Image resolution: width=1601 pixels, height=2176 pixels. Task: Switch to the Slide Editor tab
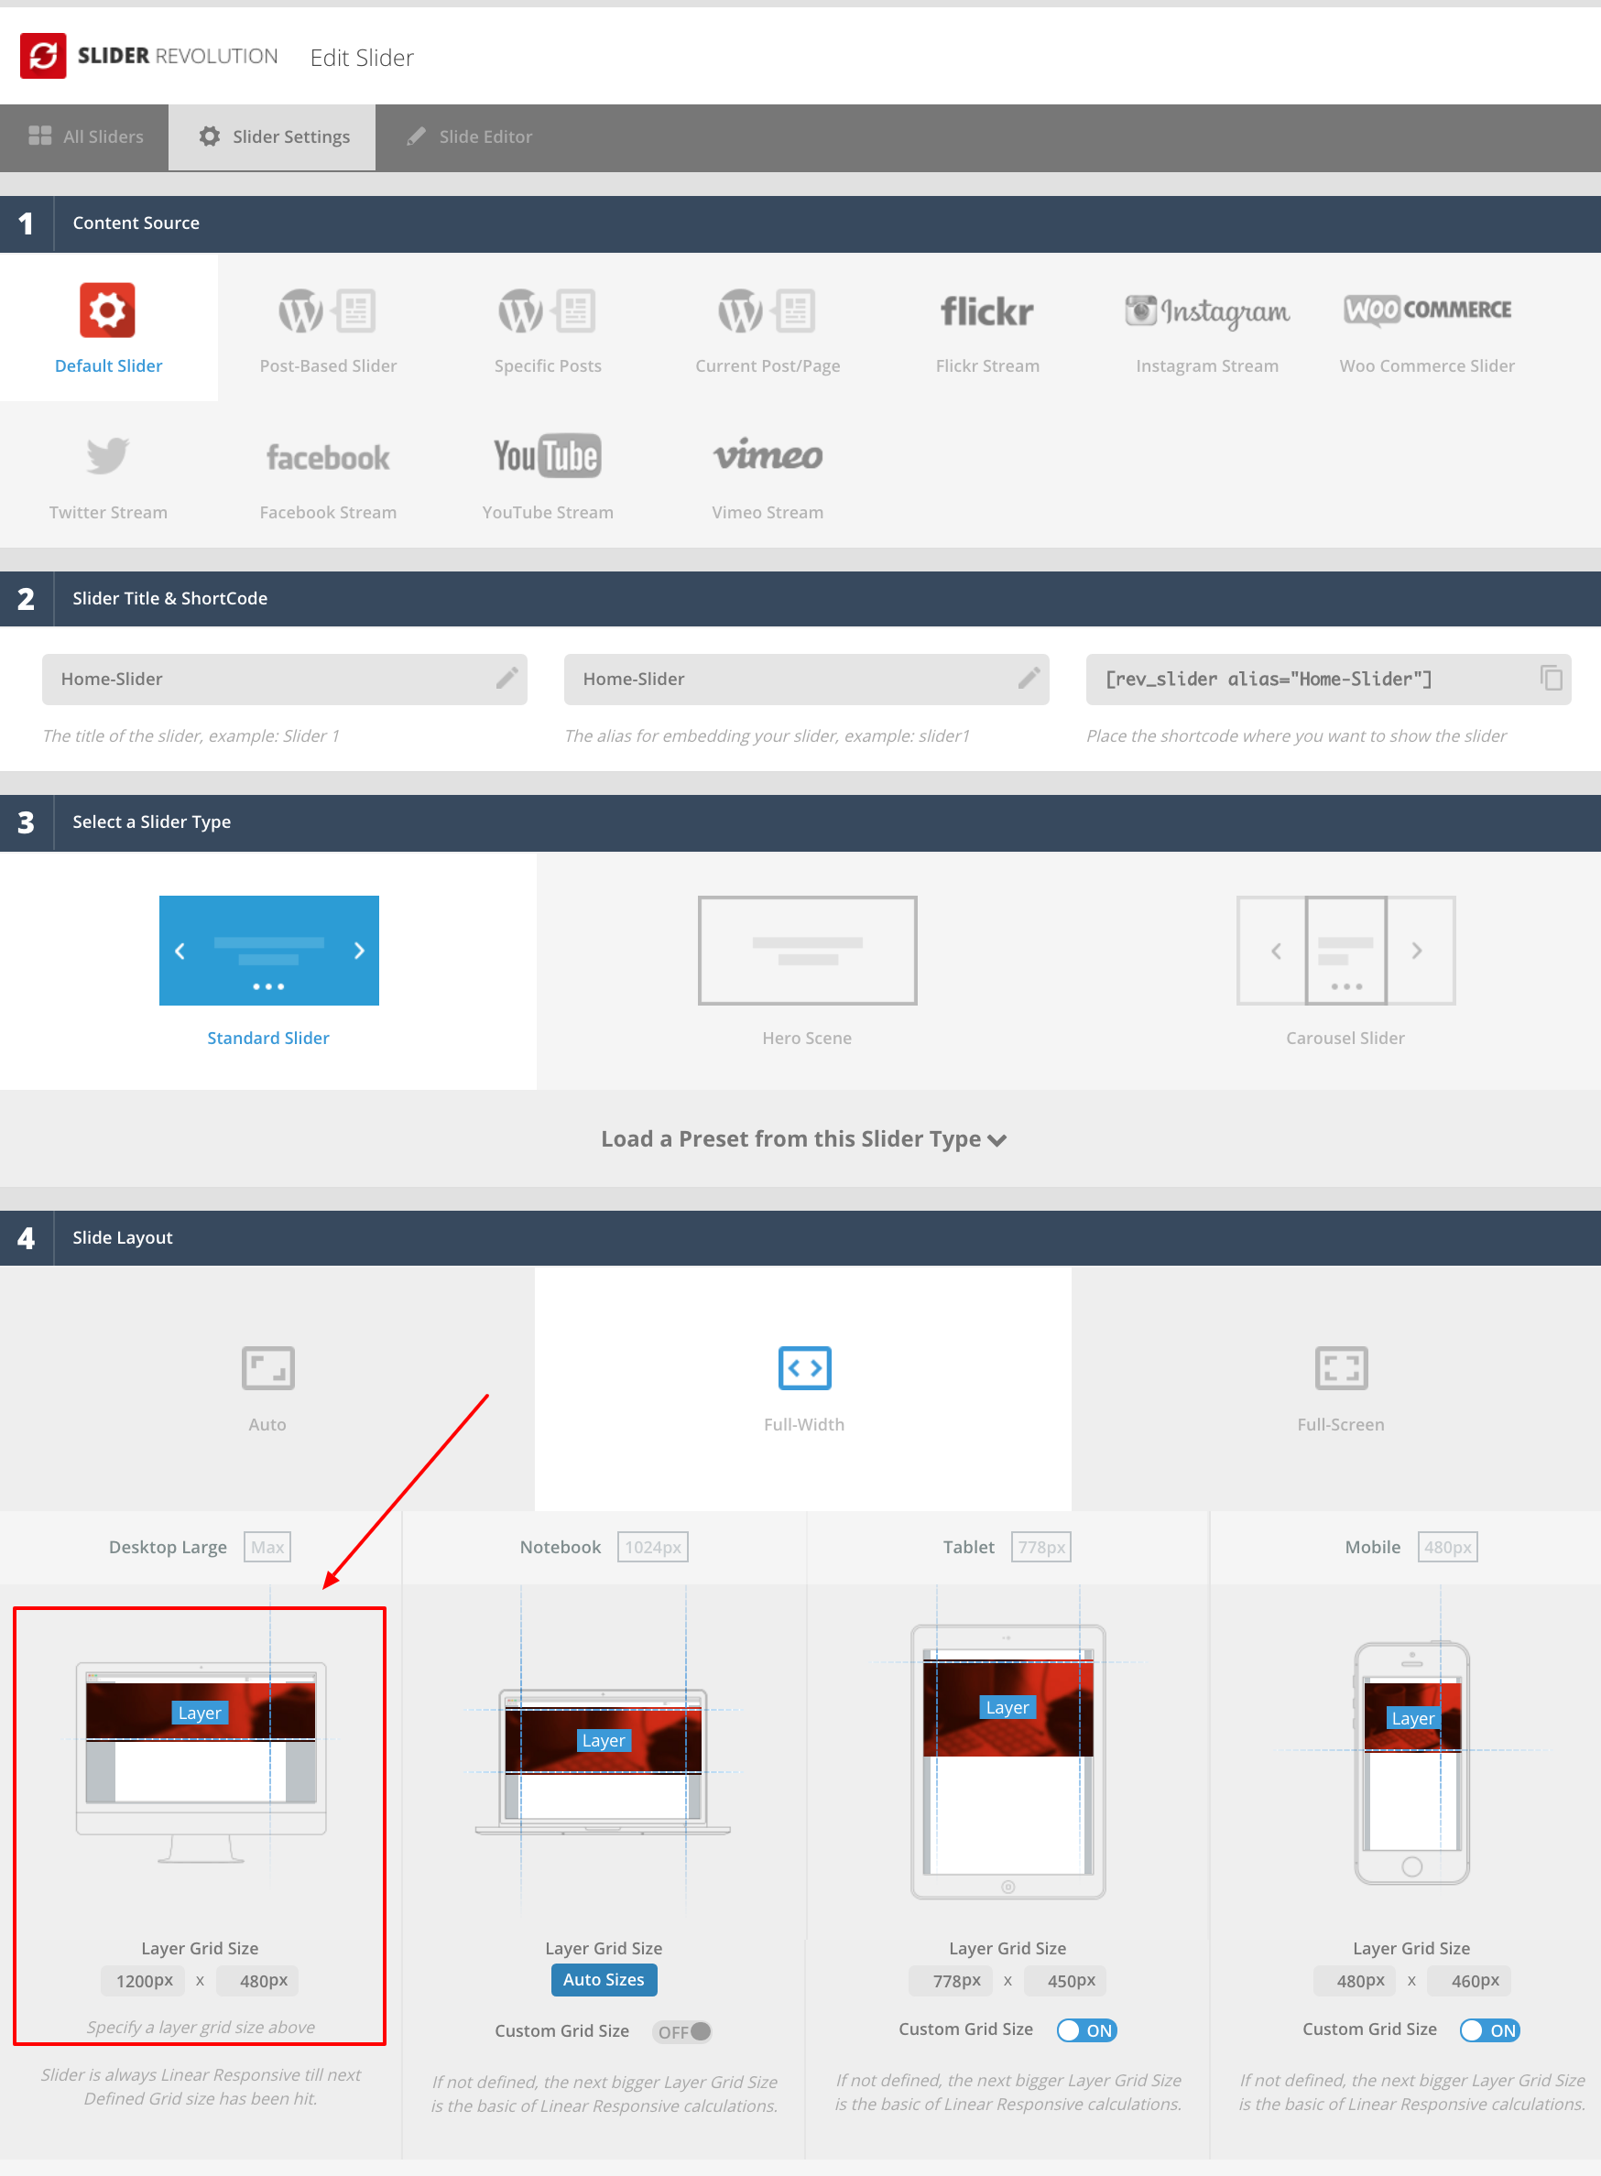click(x=468, y=136)
